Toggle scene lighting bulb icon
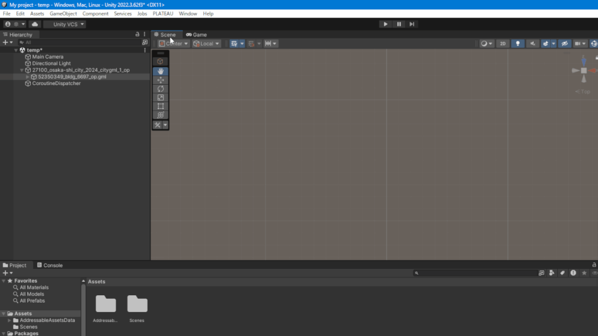 point(517,44)
